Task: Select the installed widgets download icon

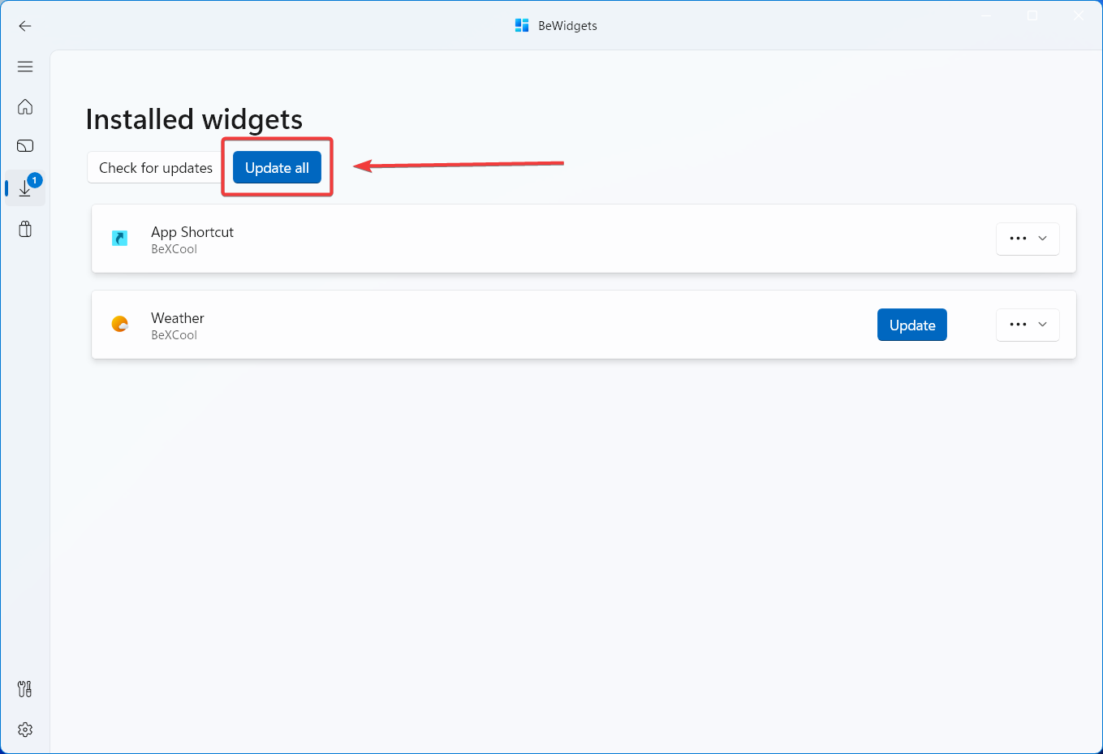Action: (x=25, y=188)
